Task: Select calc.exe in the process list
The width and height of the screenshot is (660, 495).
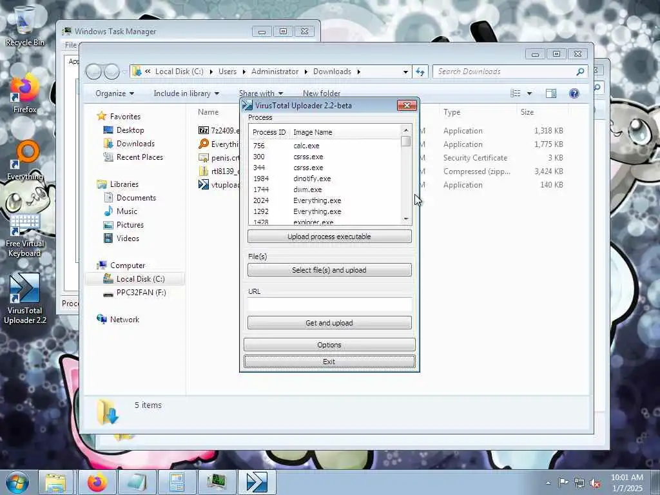Action: [325, 146]
